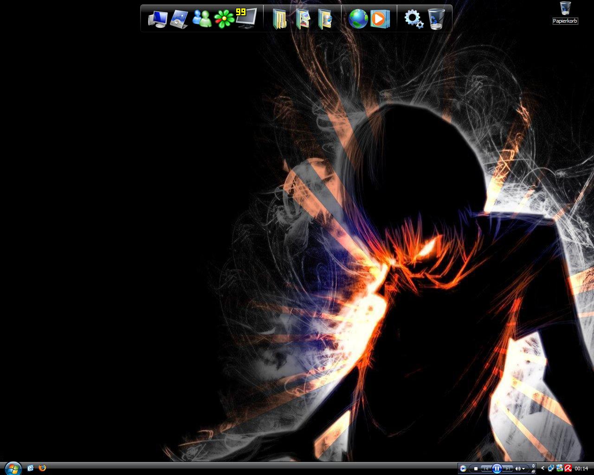Expand hidden system tray icons
Image resolution: width=594 pixels, height=475 pixels.
[x=542, y=469]
